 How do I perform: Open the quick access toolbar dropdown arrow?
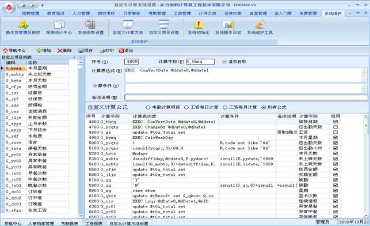click(43, 5)
